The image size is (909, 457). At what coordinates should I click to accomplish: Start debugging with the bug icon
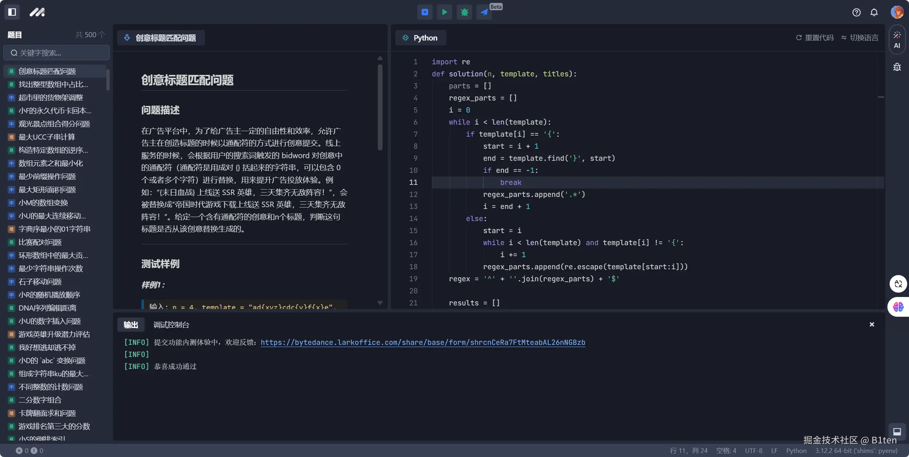[464, 12]
